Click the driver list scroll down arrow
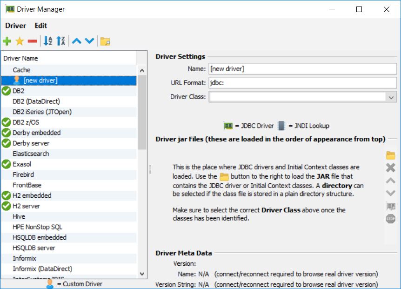The width and height of the screenshot is (401, 289). (x=142, y=274)
